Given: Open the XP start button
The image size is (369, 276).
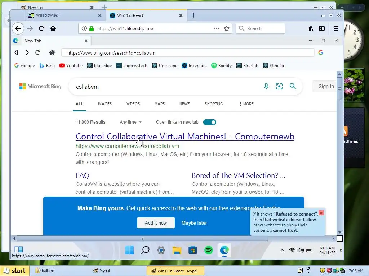Looking at the screenshot, I should pyautogui.click(x=15, y=271).
